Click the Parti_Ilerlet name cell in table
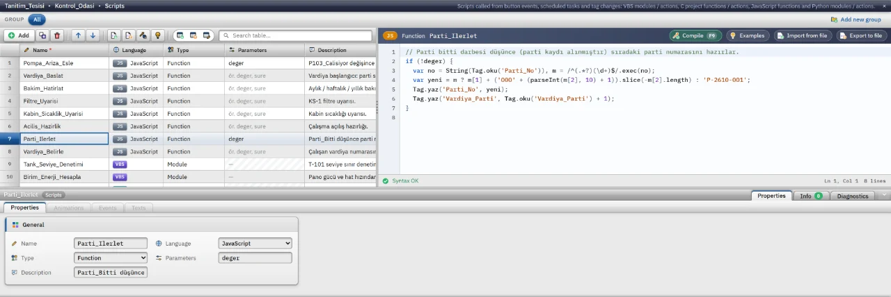Image resolution: width=891 pixels, height=297 pixels. point(63,138)
